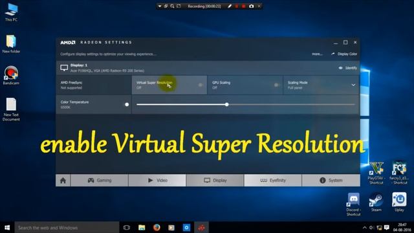
Task: Click the taskbar clock and date
Action: (402, 227)
